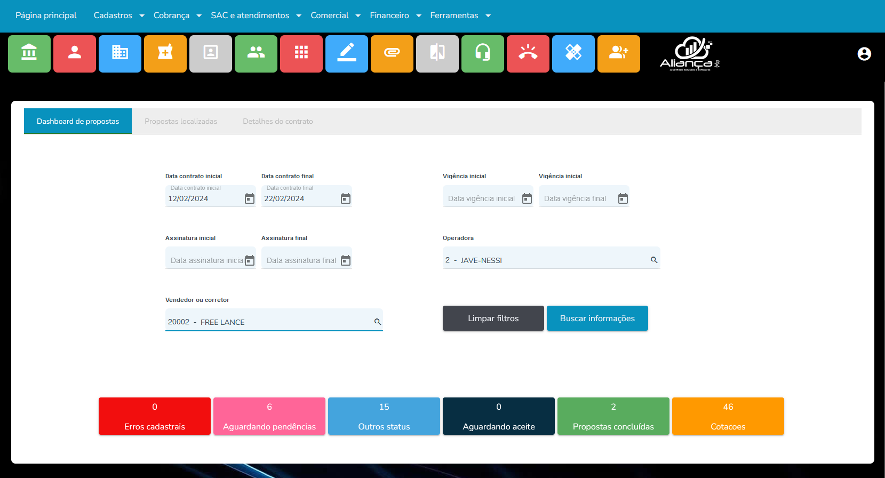Open calendar for Data contrato inicial

click(250, 199)
